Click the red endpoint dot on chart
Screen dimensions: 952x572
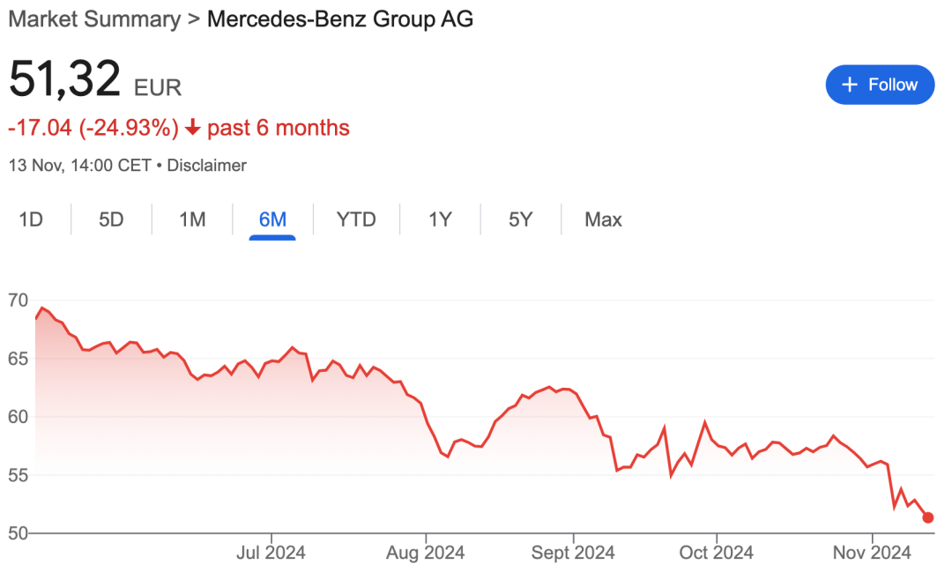(x=927, y=517)
